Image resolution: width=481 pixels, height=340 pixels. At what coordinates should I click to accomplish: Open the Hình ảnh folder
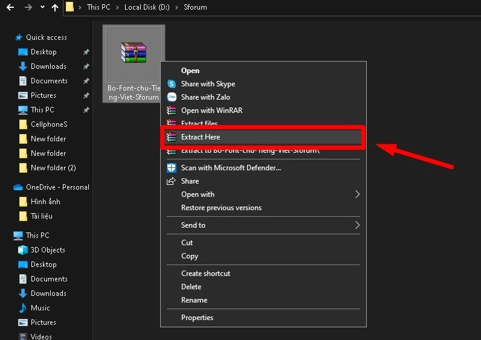(x=45, y=202)
